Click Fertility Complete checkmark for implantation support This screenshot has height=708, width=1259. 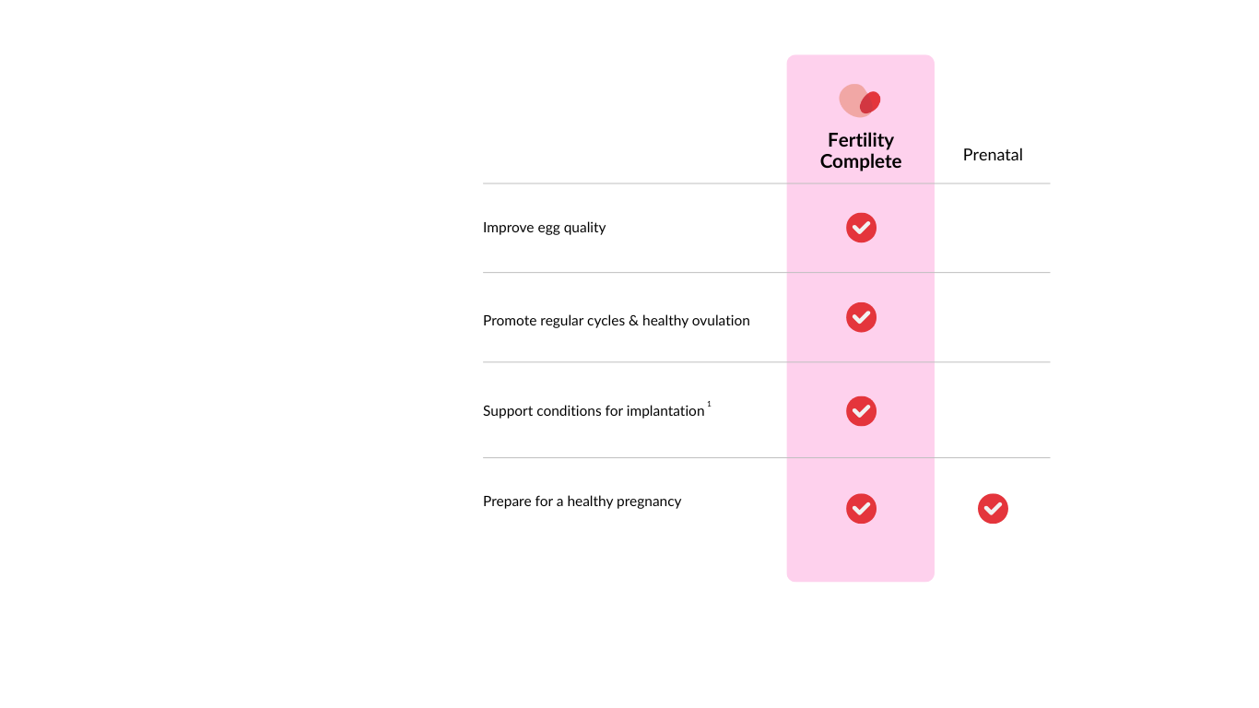[861, 411]
